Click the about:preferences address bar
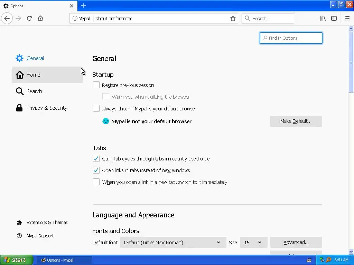 click(161, 18)
